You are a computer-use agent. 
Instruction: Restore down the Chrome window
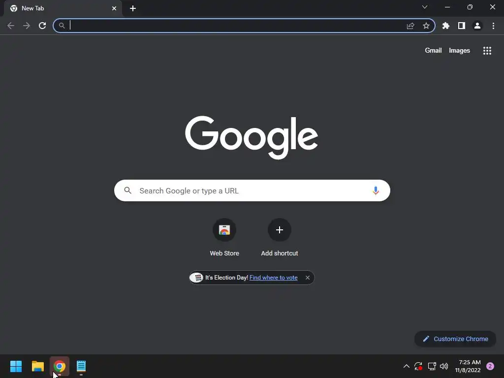470,7
